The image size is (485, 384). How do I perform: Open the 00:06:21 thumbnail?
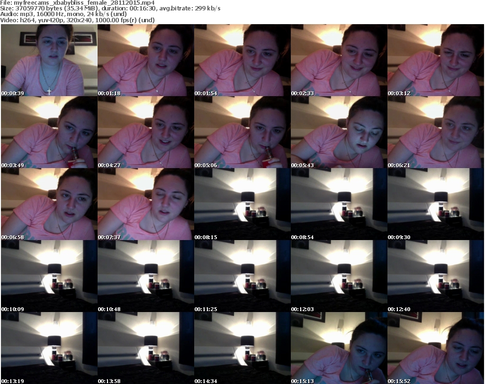436,132
